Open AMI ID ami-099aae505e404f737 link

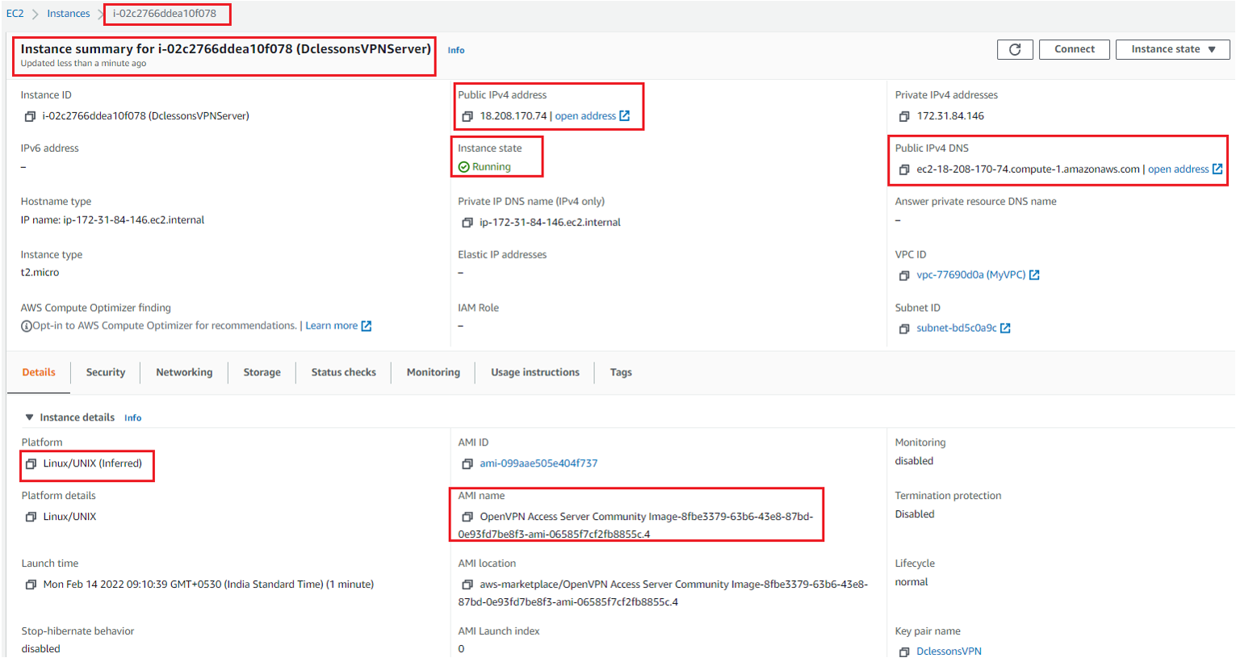click(x=538, y=464)
